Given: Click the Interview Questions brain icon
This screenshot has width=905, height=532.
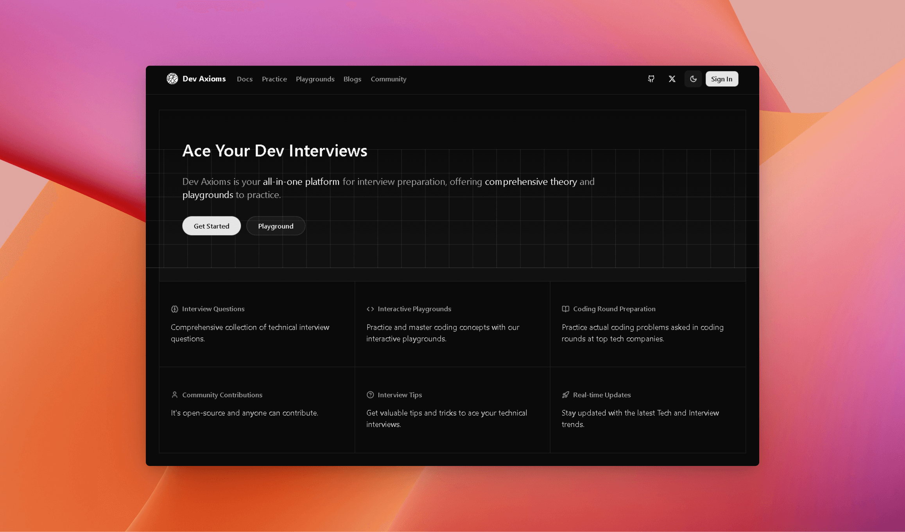Looking at the screenshot, I should click(174, 309).
